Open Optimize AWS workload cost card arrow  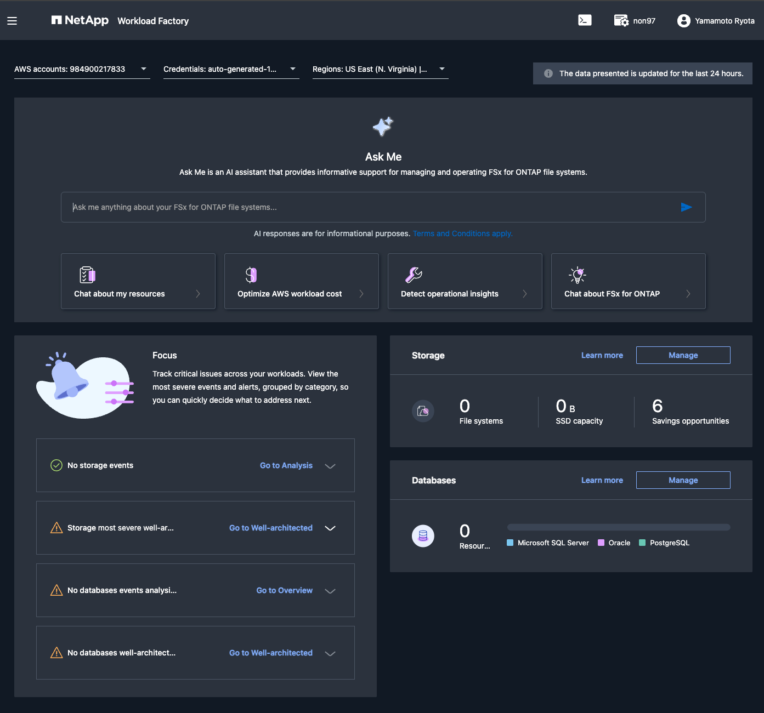click(x=361, y=294)
